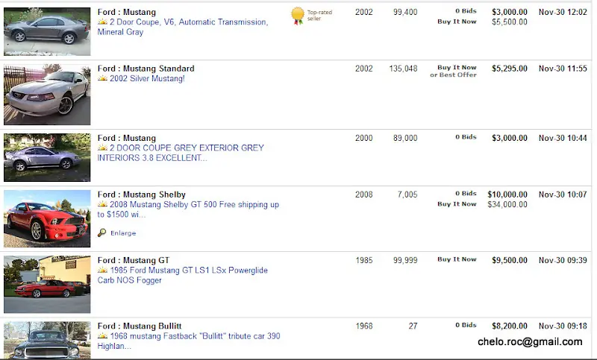Image resolution: width=597 pixels, height=360 pixels.
Task: View the 1985 Mustang GT thumbnail photo
Action: 47,284
